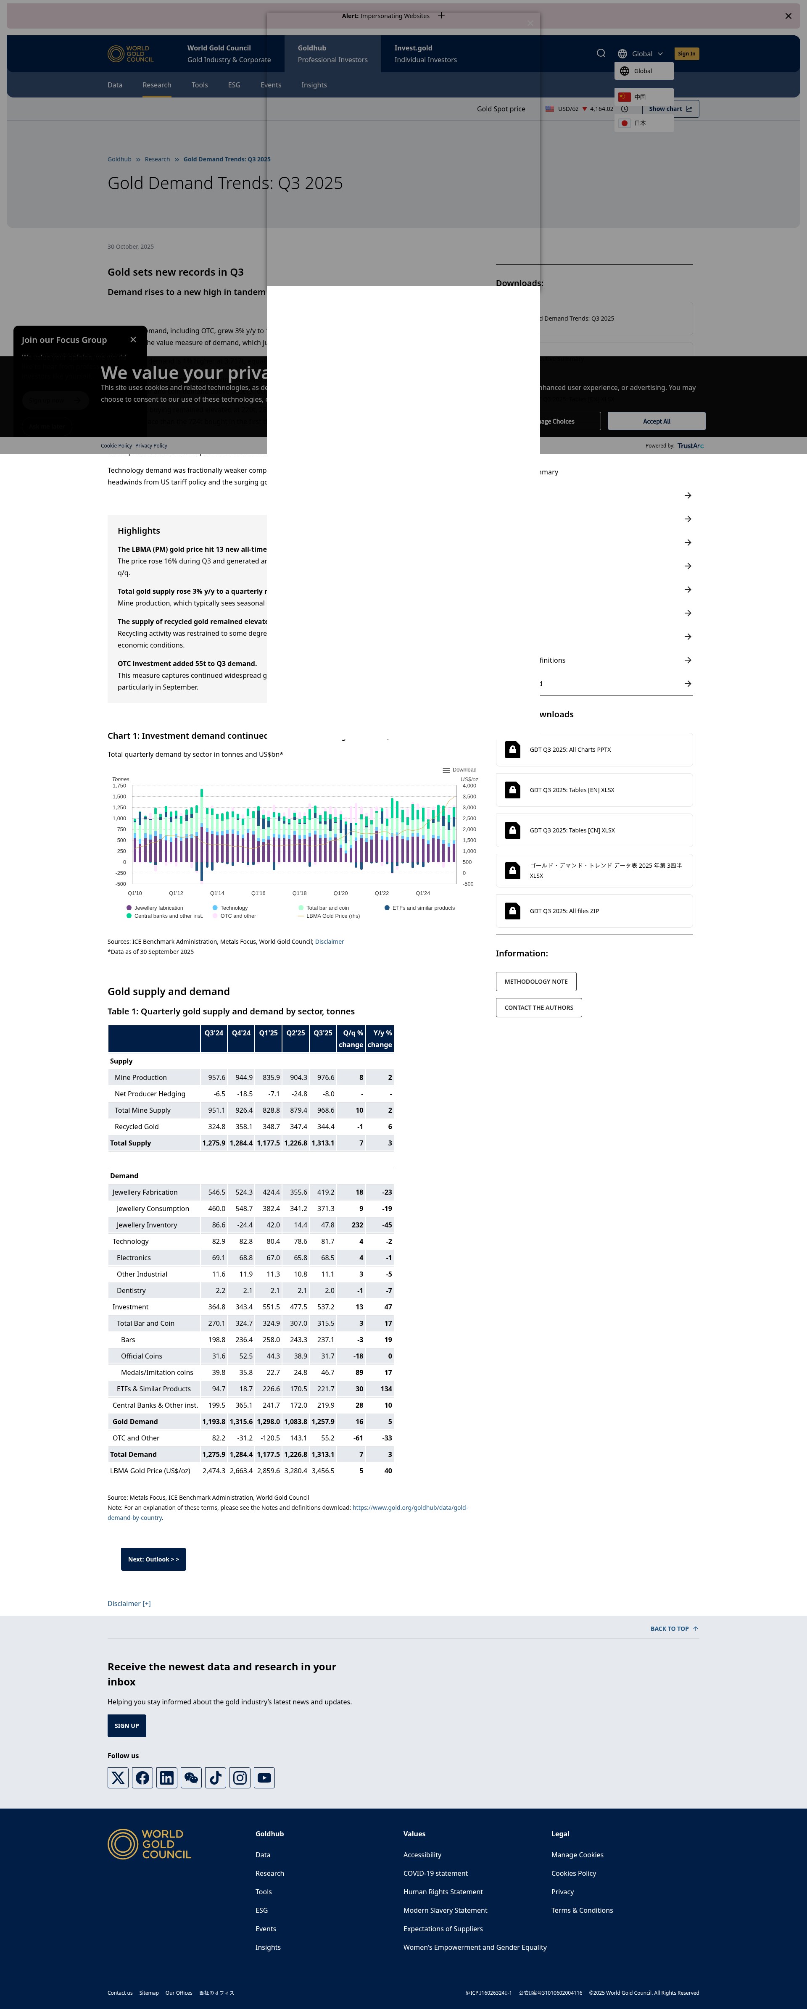This screenshot has width=807, height=2009.
Task: Toggle Central banks and other inst. series
Action: tap(165, 916)
